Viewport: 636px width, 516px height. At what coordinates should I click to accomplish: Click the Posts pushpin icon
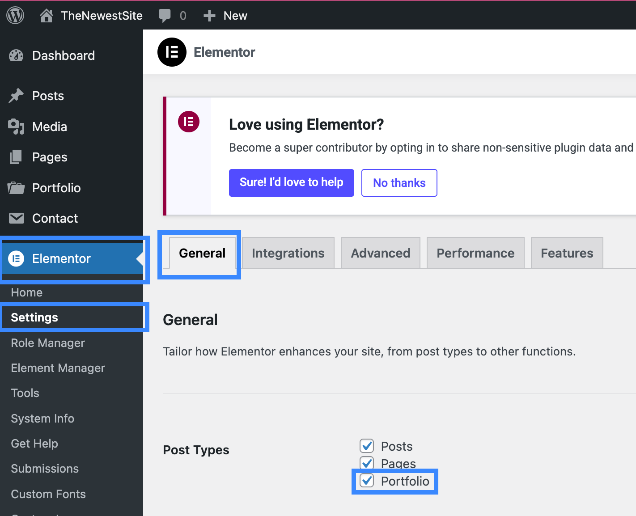(16, 96)
